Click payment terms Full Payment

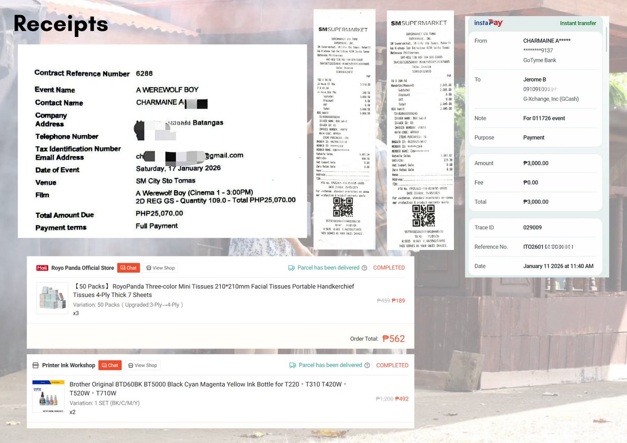coord(156,226)
